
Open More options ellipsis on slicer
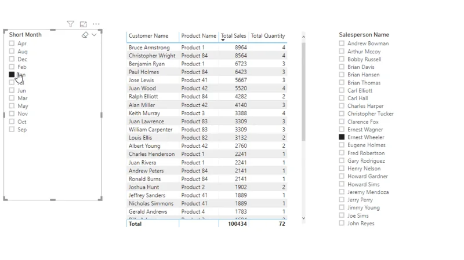click(x=96, y=24)
